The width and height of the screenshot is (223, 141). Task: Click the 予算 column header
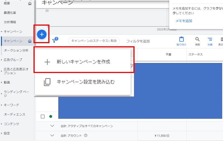(x=168, y=55)
